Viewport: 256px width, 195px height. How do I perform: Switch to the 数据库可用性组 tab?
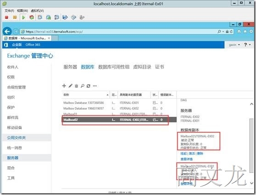click(x=114, y=67)
